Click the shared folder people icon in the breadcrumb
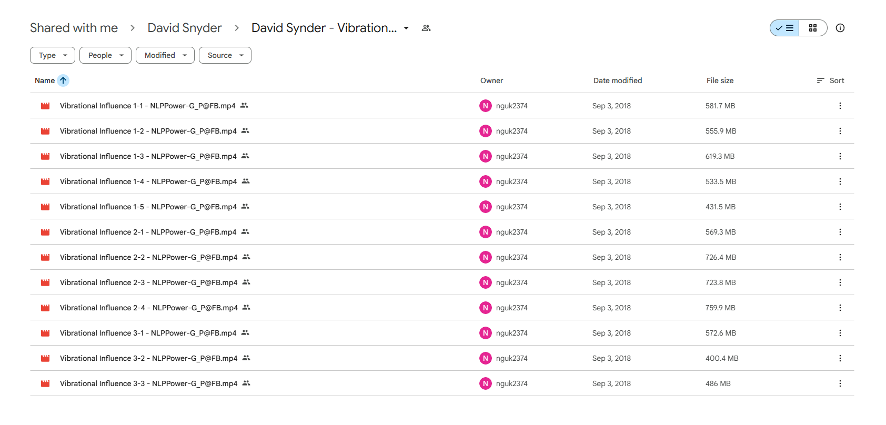The height and width of the screenshot is (425, 886). 426,28
